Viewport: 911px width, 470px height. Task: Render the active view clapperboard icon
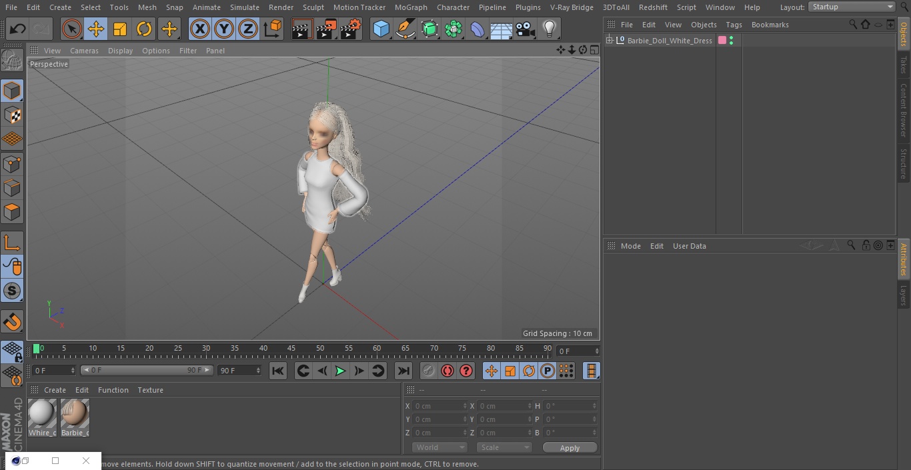click(302, 29)
